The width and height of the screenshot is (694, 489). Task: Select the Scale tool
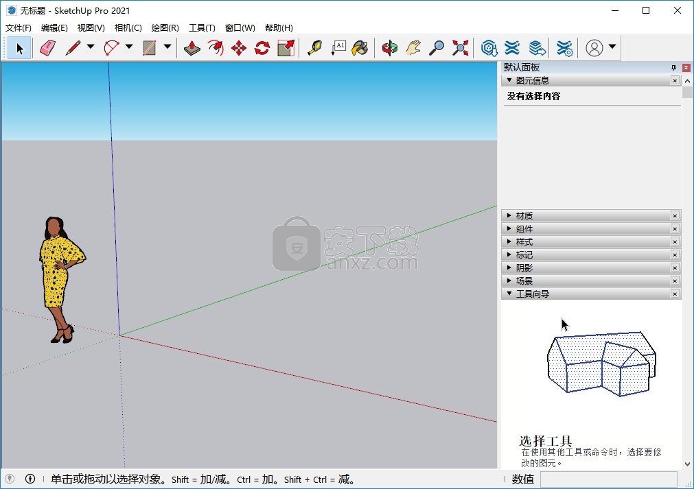(286, 48)
